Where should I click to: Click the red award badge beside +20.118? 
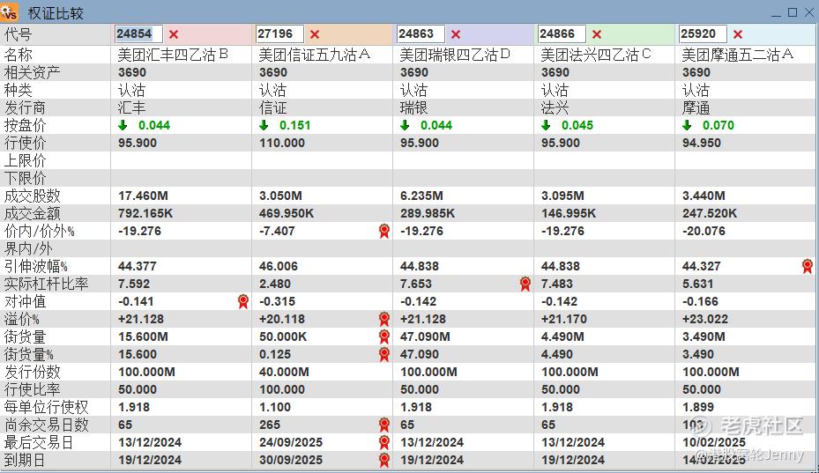[x=384, y=319]
